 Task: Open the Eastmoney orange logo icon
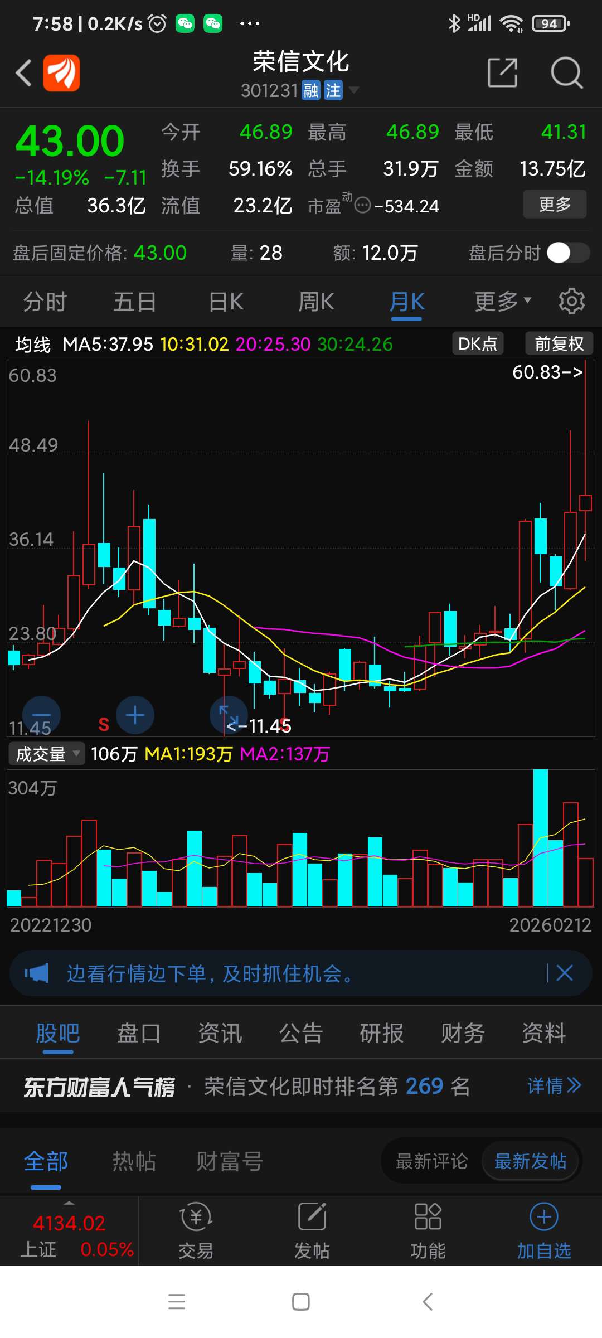pos(61,72)
